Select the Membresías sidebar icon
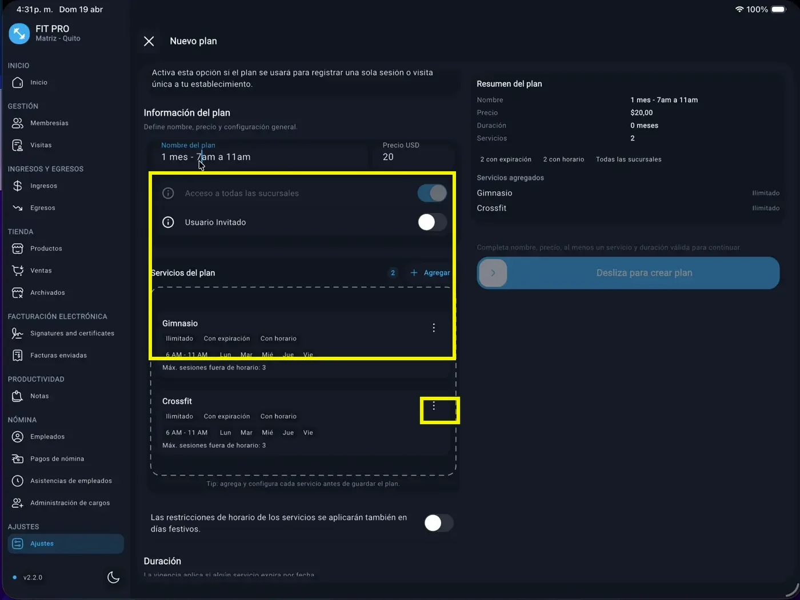 [18, 123]
